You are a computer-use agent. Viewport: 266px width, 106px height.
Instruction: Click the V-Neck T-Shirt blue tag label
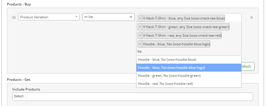coord(184,18)
